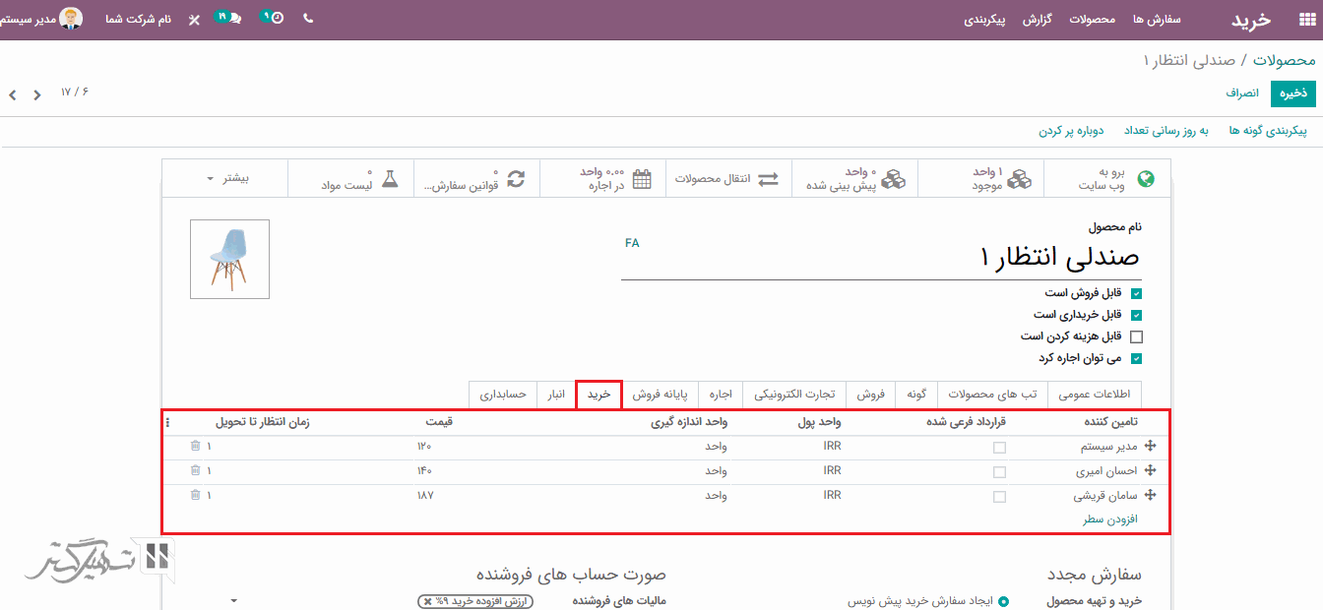The height and width of the screenshot is (610, 1323).
Task: Switch to the حسابداری tab
Action: (x=503, y=395)
